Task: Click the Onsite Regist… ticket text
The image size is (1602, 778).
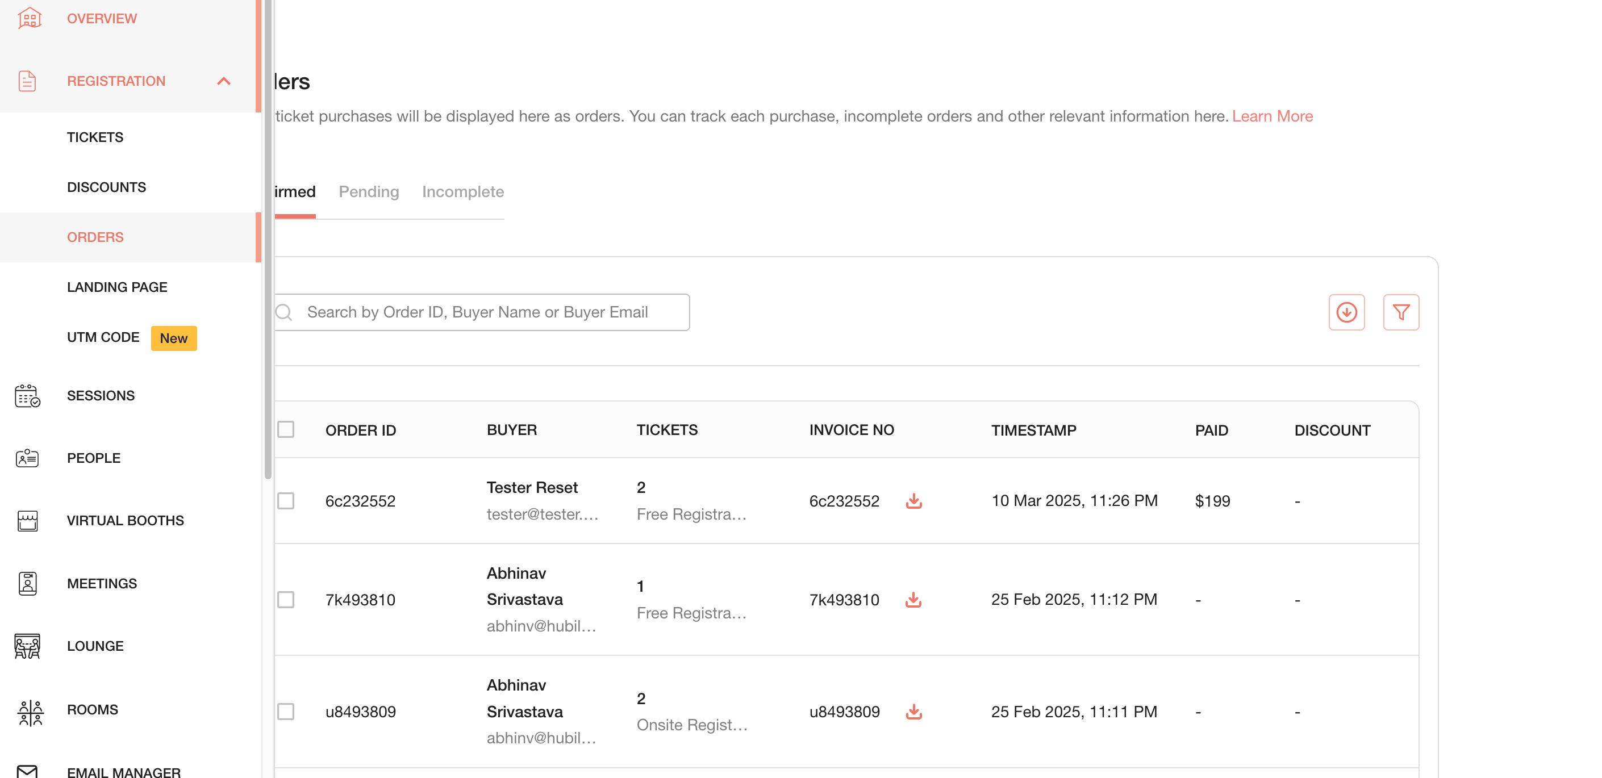Action: (x=691, y=725)
